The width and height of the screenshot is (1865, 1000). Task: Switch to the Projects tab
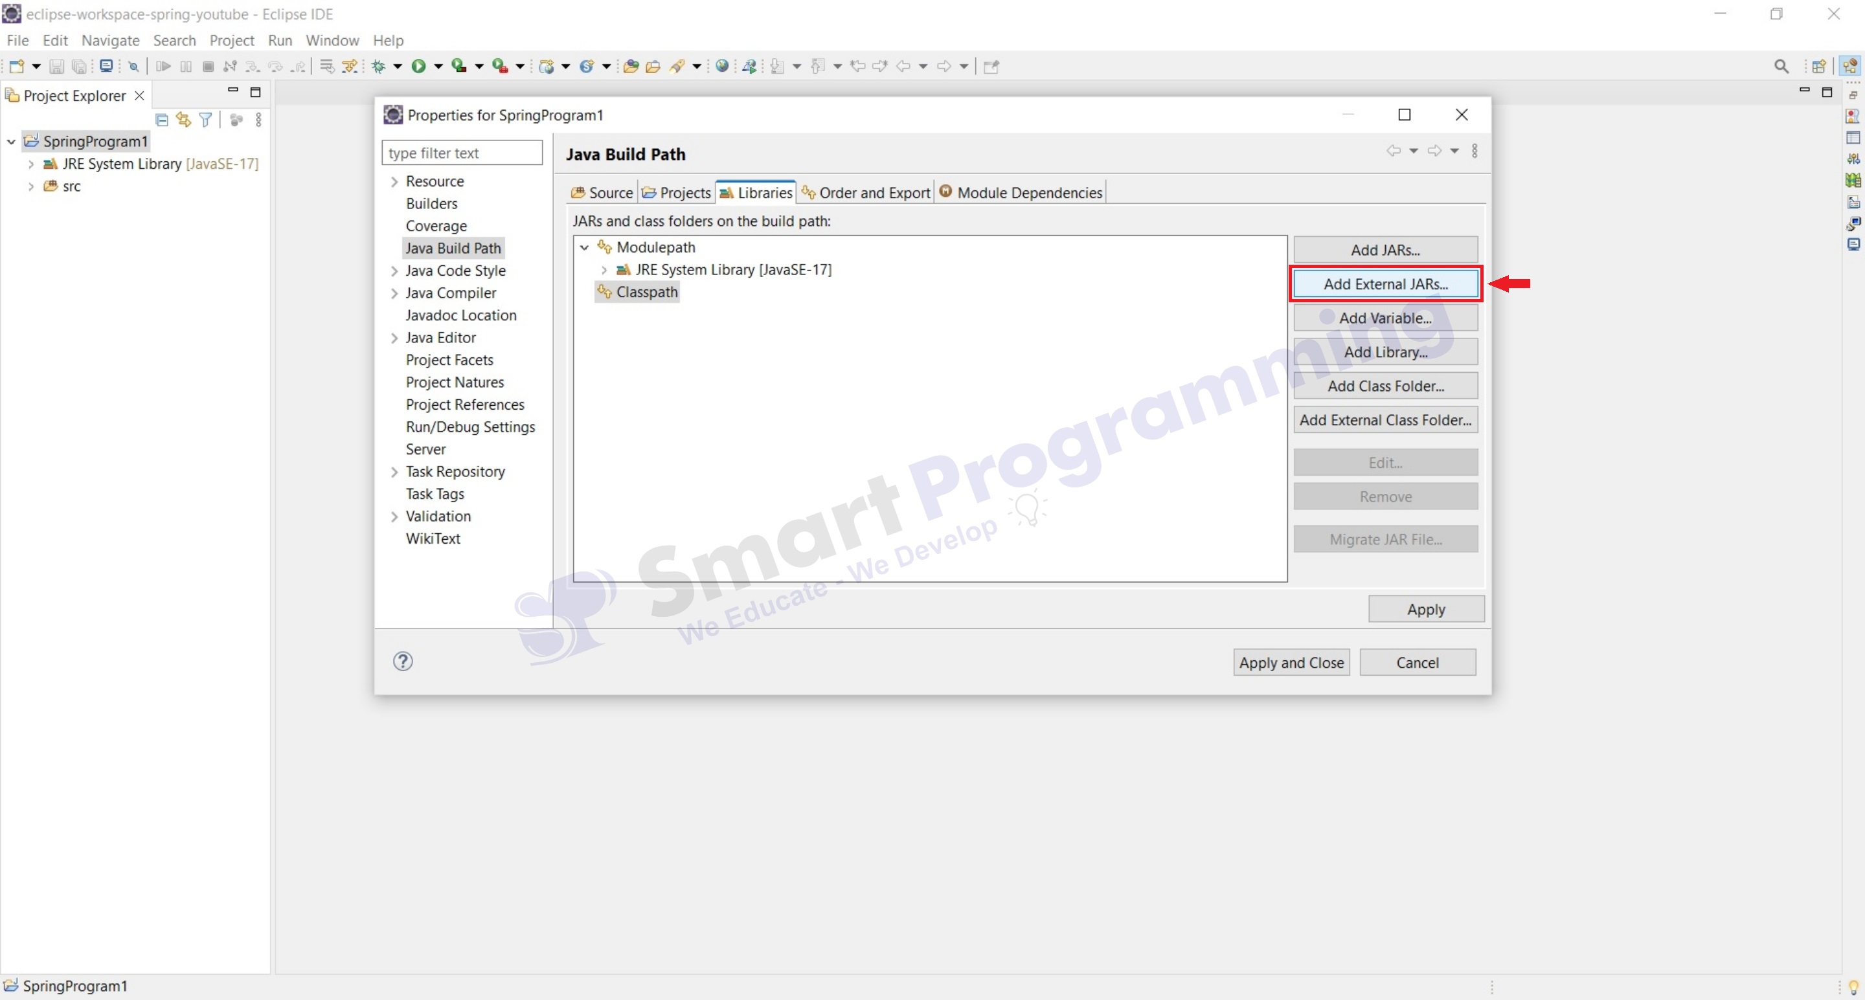tap(676, 192)
